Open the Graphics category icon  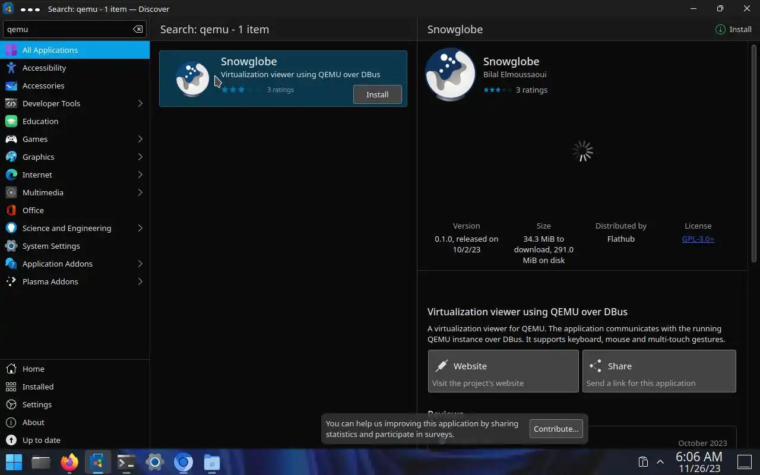[11, 157]
